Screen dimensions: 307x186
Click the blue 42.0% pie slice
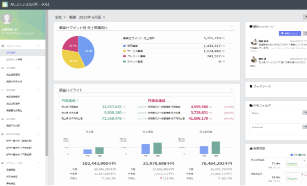coord(87,51)
